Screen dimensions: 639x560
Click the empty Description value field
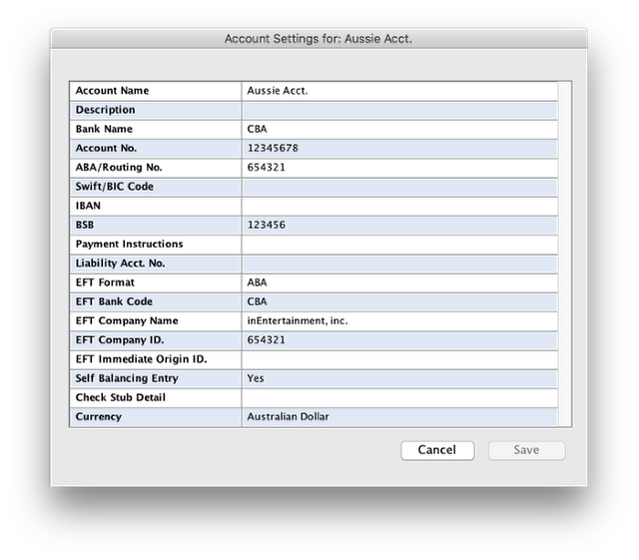[x=398, y=110]
